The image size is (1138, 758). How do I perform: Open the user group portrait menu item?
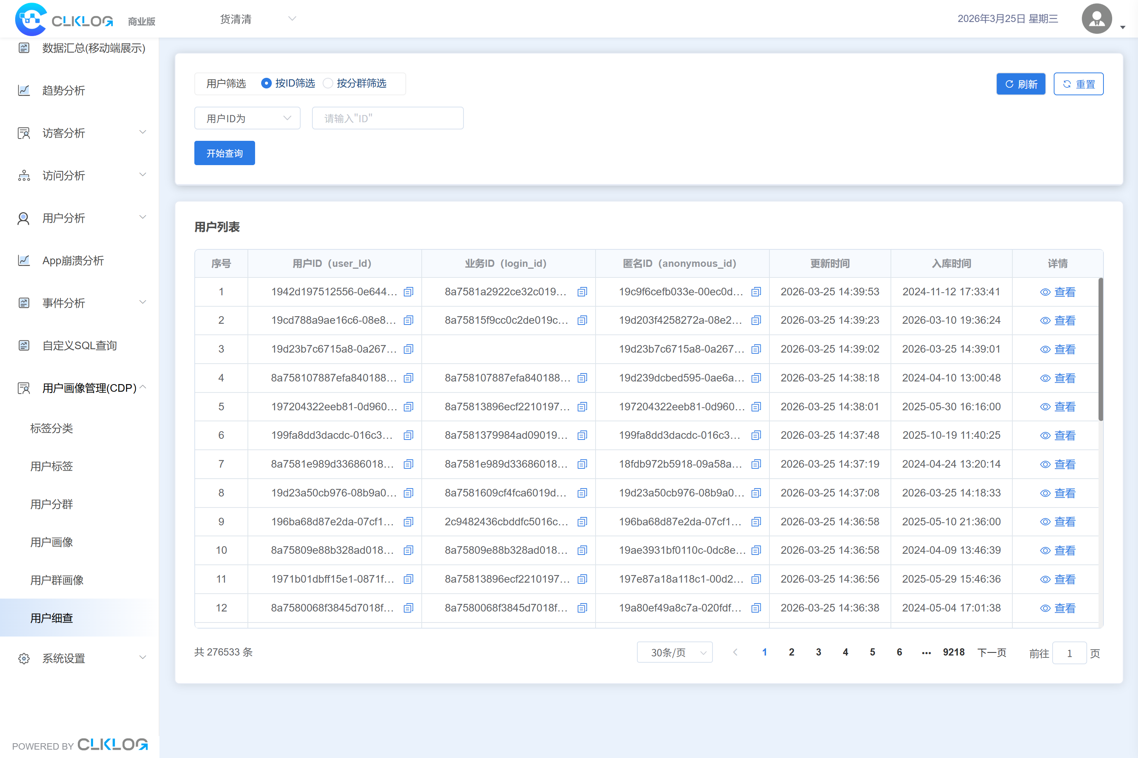pos(57,580)
